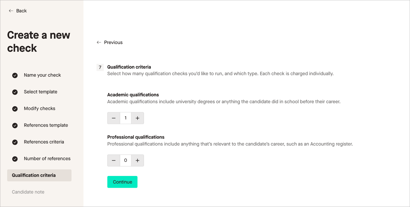
Task: Click the Previous arrow icon
Action: point(99,42)
